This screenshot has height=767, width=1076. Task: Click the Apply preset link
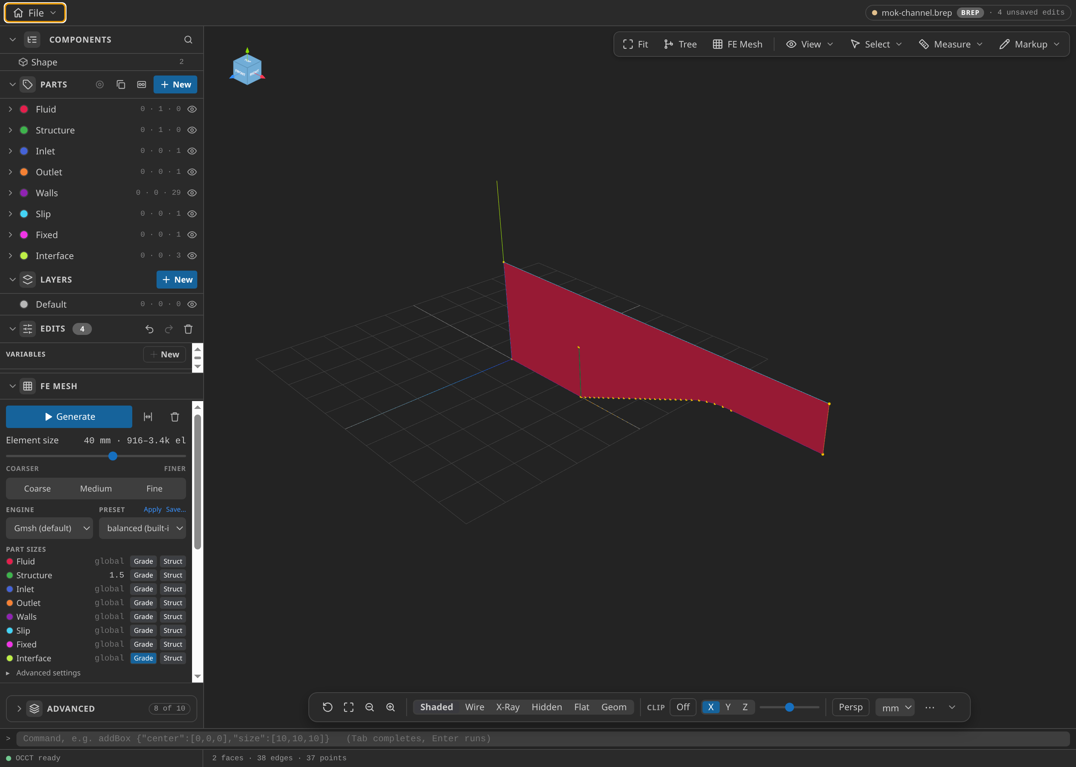coord(152,509)
